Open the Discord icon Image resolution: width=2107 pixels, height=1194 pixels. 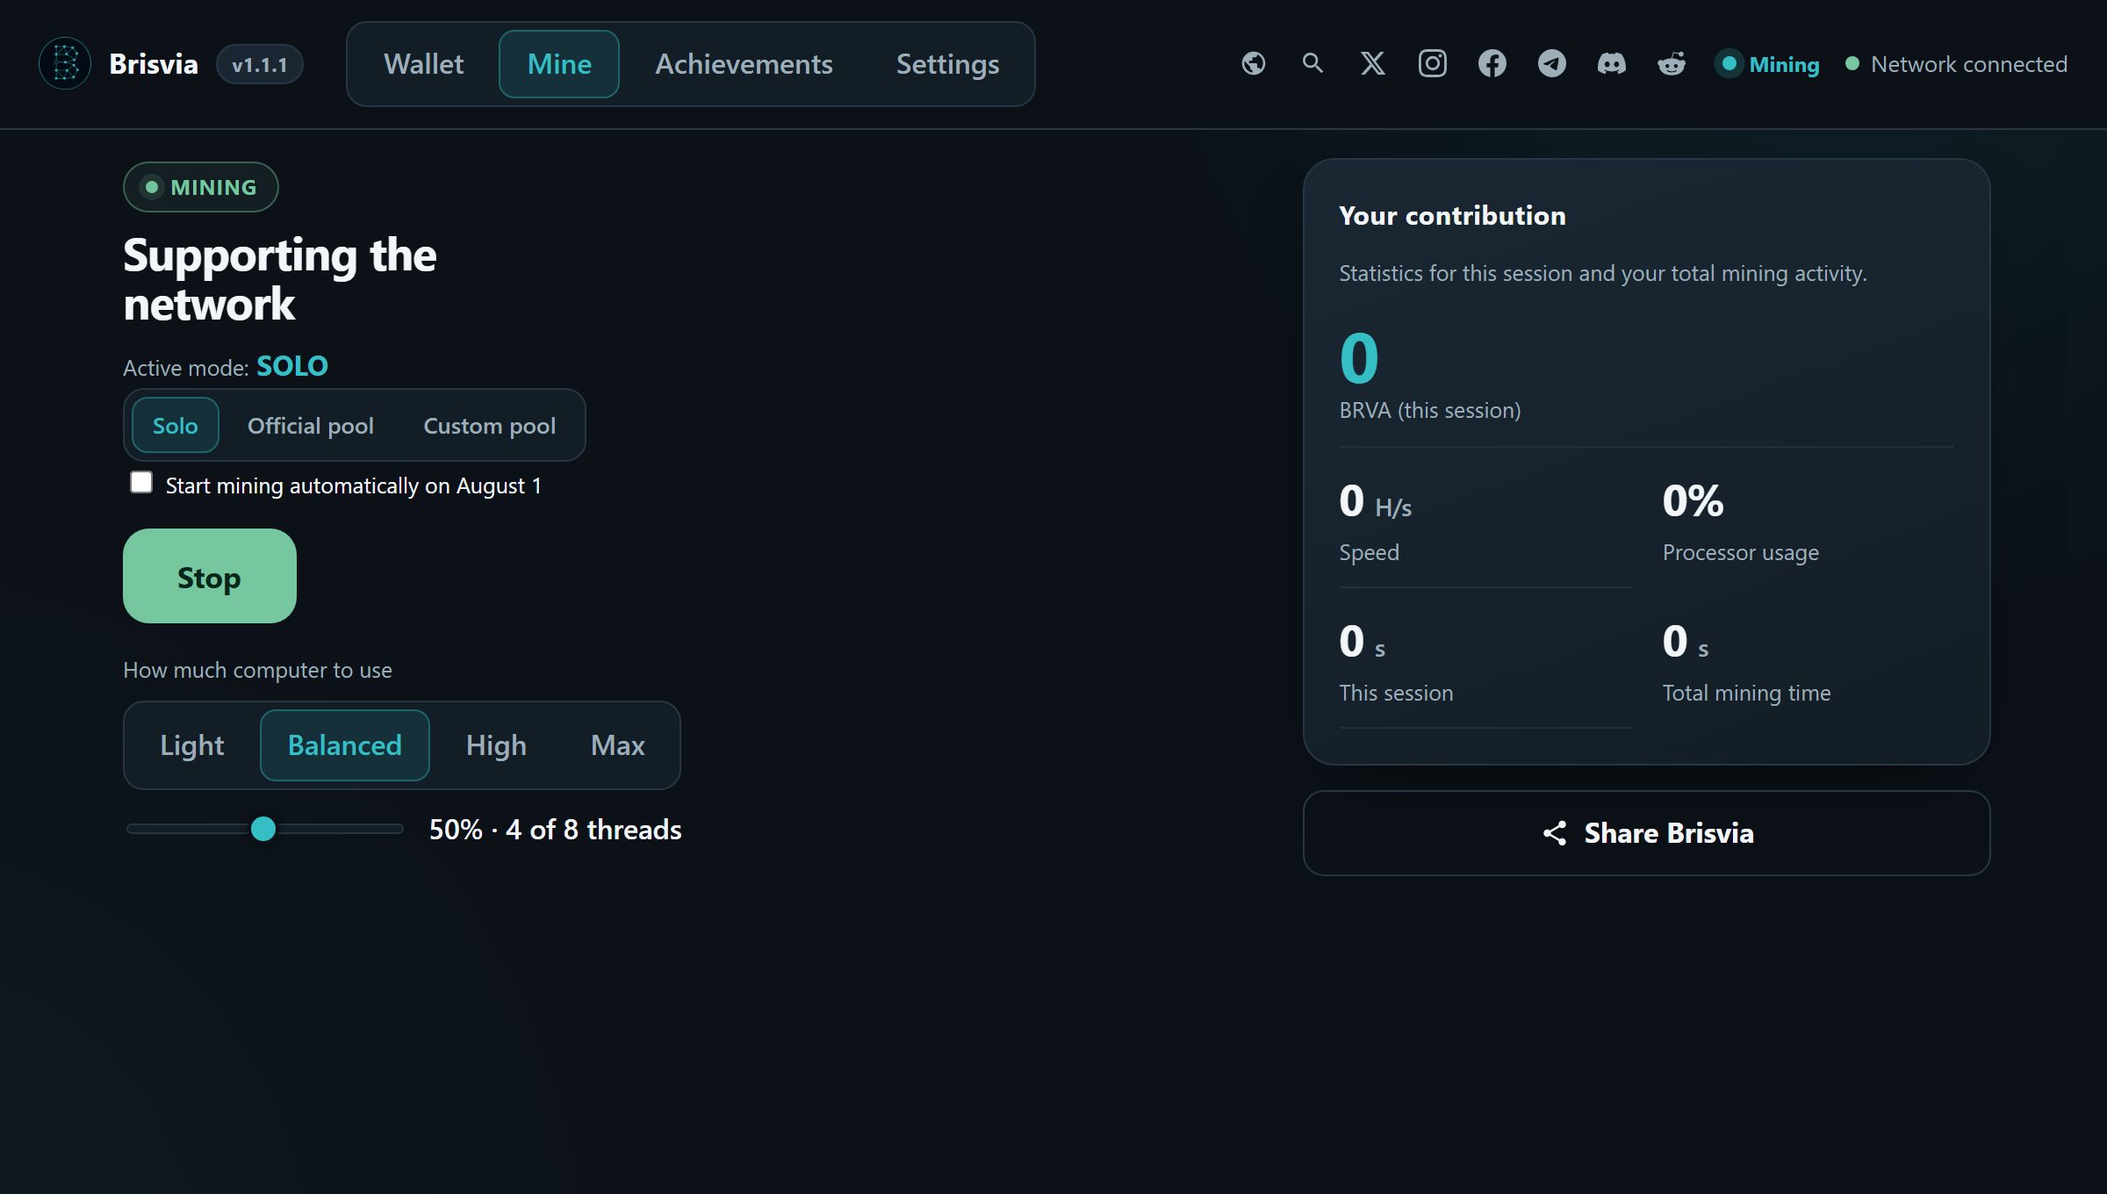coord(1612,64)
